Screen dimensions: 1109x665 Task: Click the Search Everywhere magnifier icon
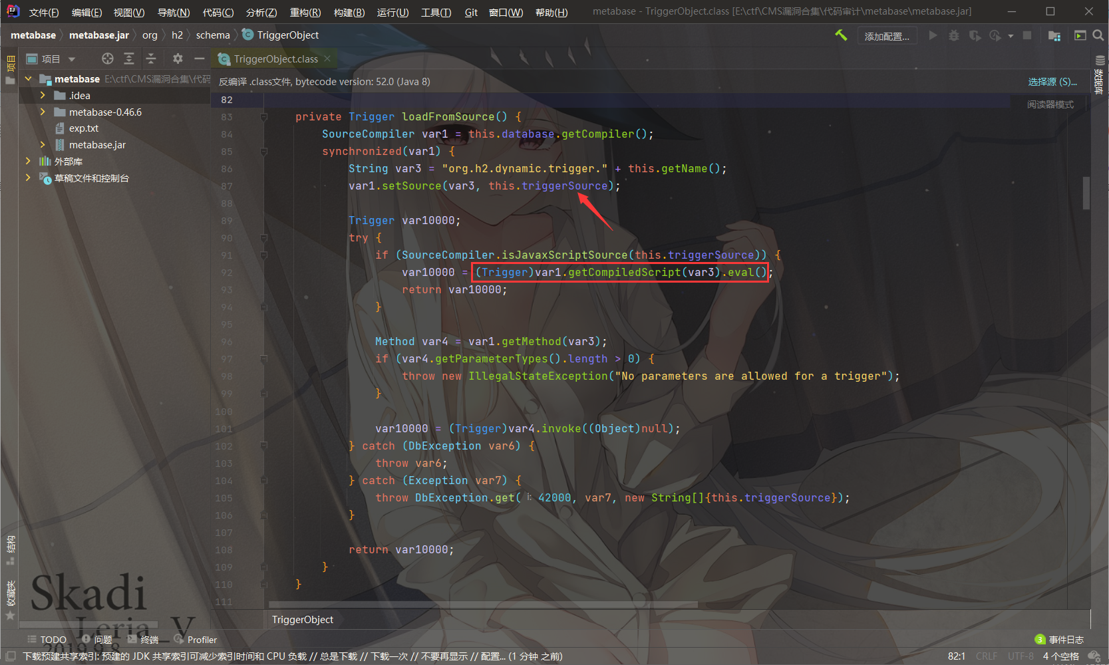pos(1098,35)
